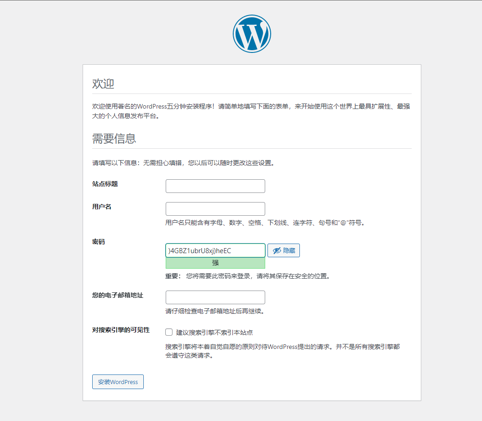
Task: Focus the 用户名 text box
Action: pyautogui.click(x=215, y=209)
